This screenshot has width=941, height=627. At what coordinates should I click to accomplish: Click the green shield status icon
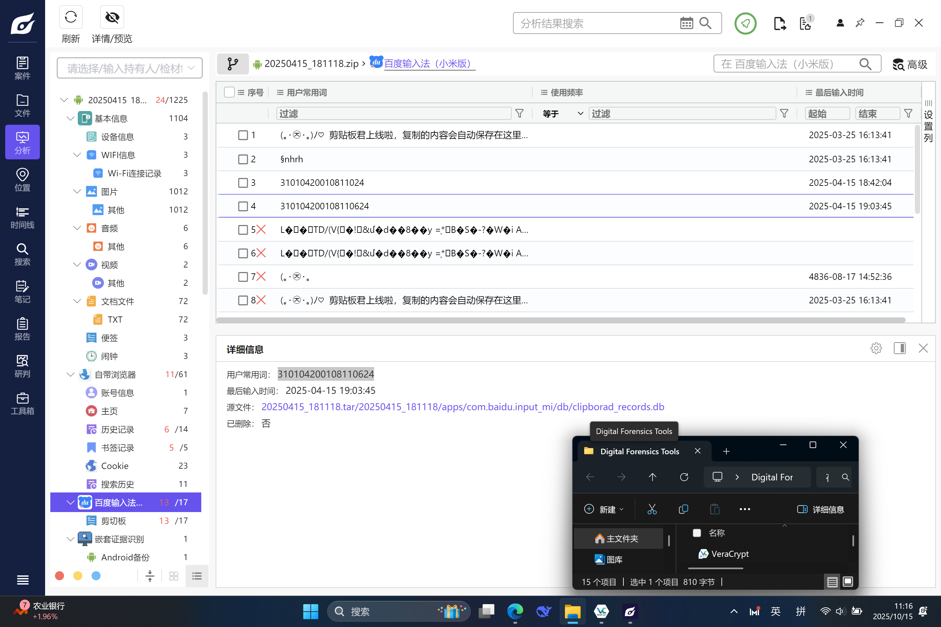pyautogui.click(x=745, y=24)
